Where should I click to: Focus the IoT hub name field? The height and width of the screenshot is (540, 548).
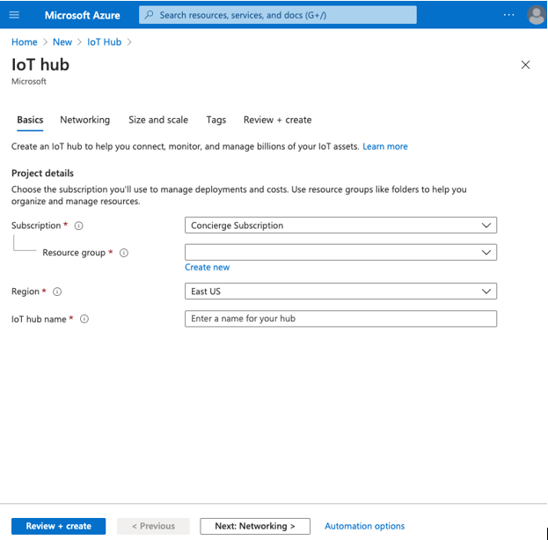pyautogui.click(x=340, y=319)
